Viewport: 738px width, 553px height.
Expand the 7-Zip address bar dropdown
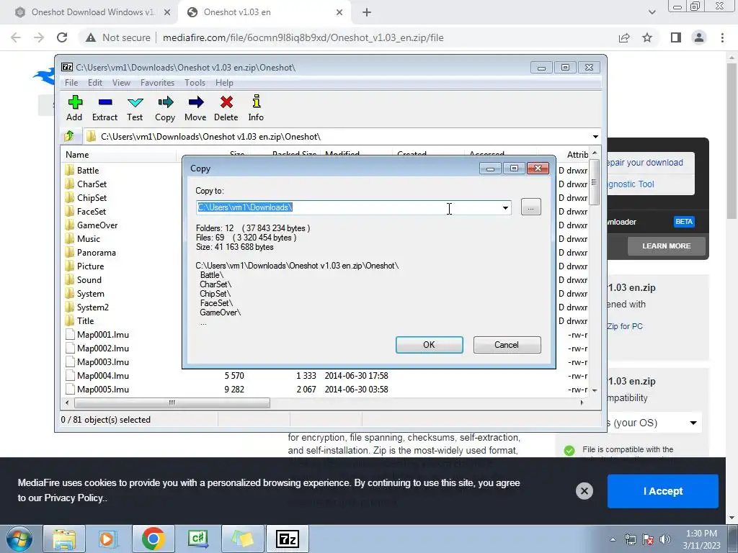tap(595, 136)
